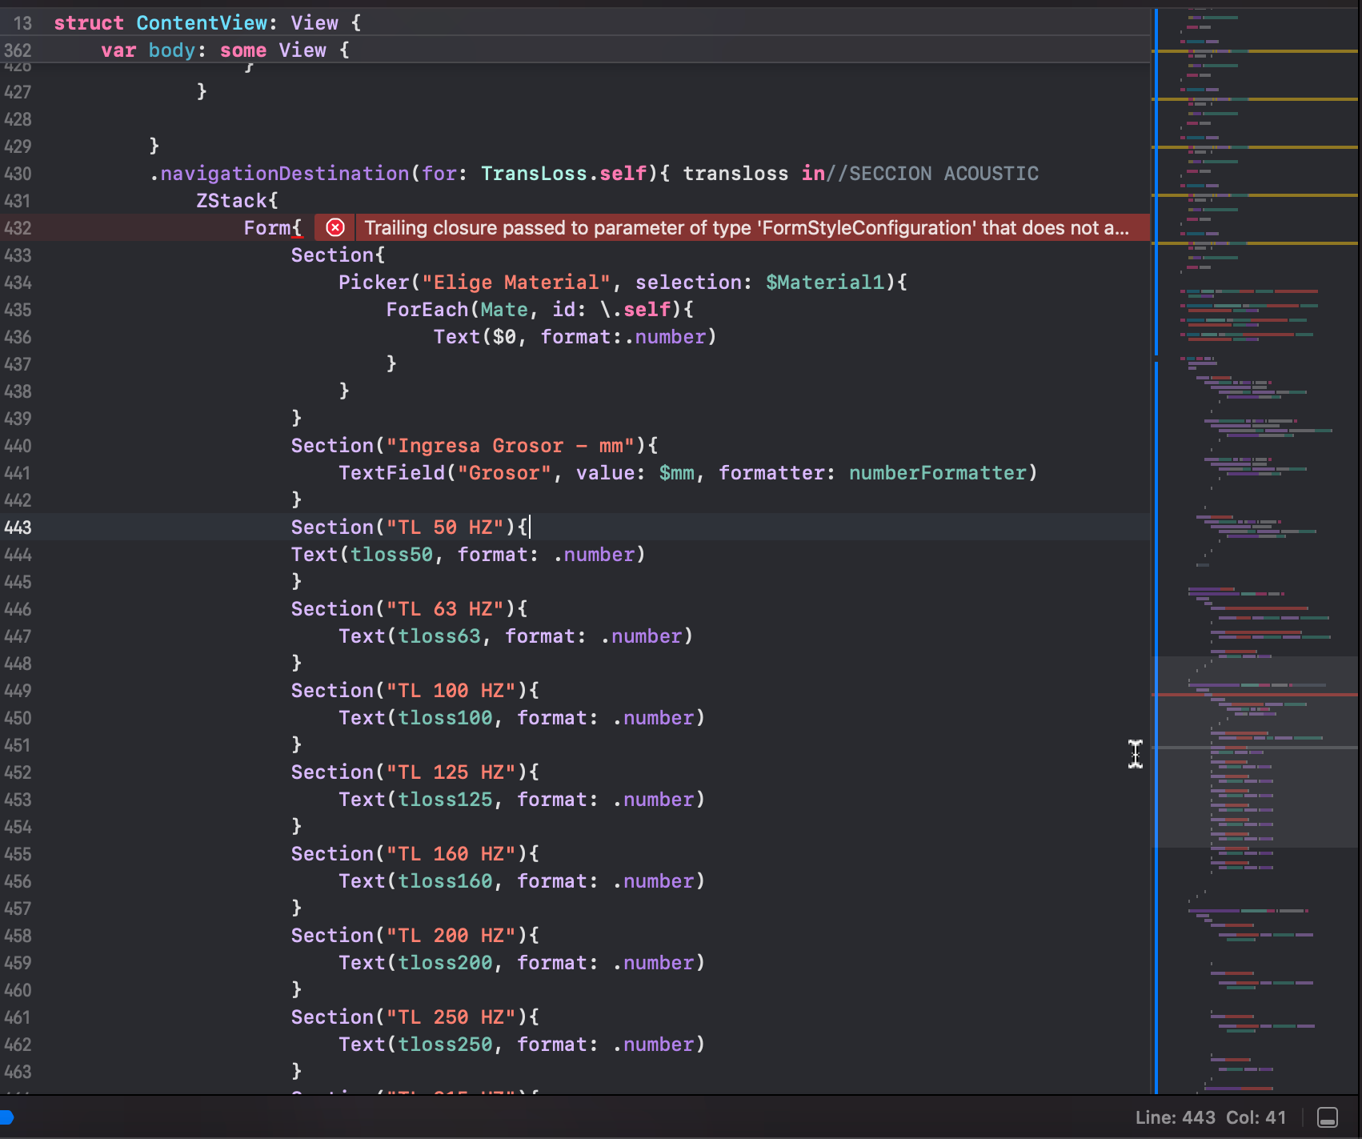Click the string "TL 100 HZ" in Section
The image size is (1362, 1139).
tap(451, 691)
